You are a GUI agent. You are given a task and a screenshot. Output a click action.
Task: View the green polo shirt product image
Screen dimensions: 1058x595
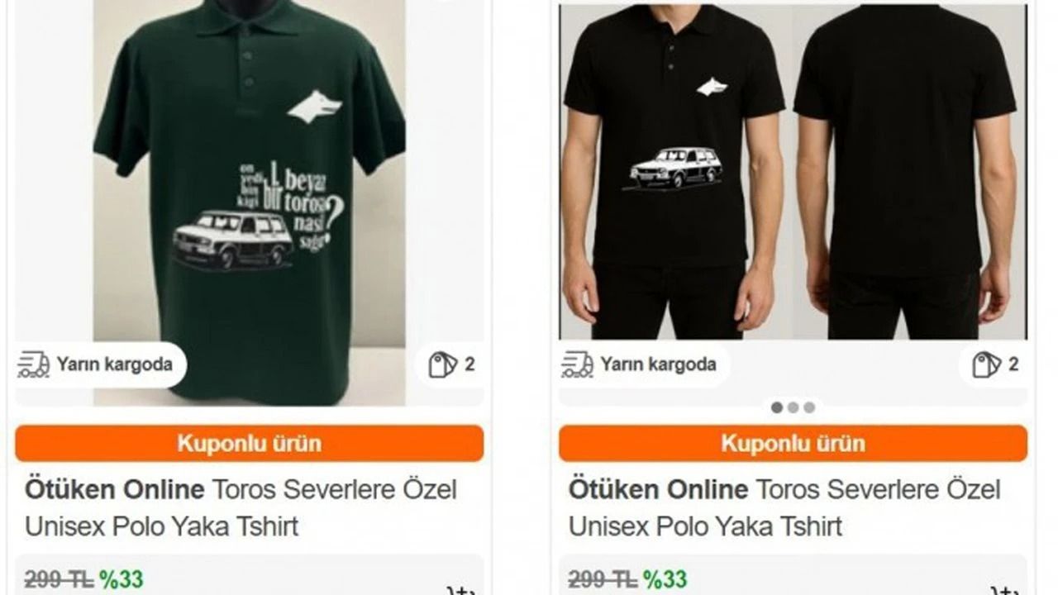click(x=249, y=202)
